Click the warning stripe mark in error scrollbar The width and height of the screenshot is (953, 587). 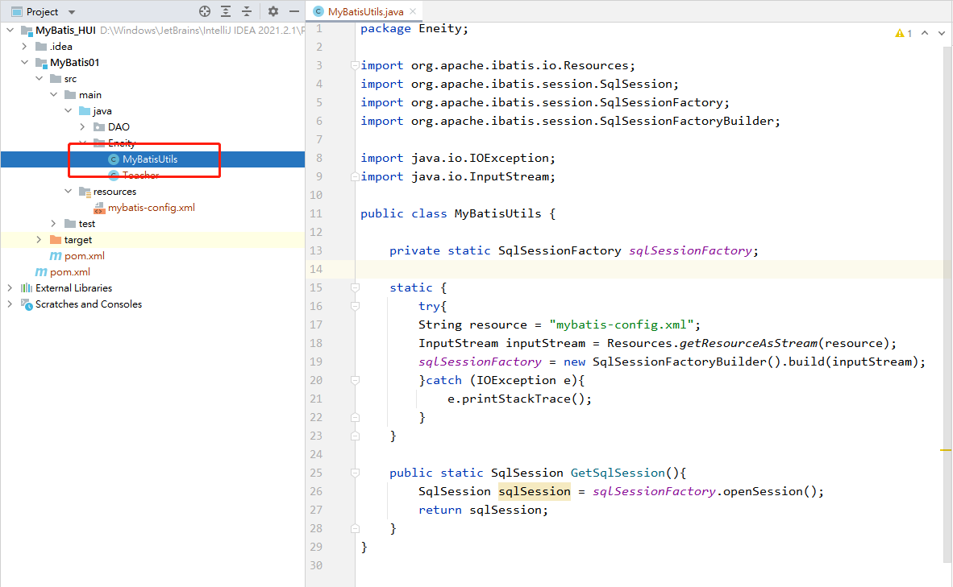click(x=945, y=450)
